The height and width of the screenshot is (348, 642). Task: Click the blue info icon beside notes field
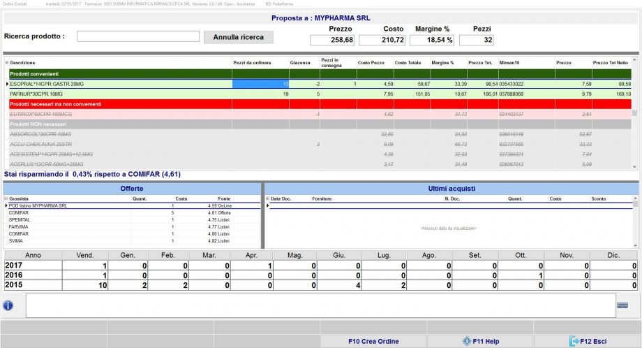point(8,305)
